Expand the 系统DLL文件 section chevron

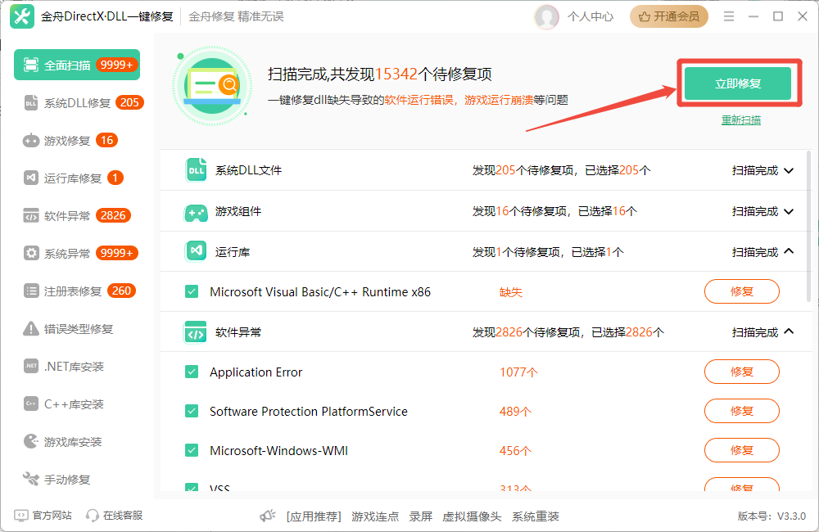789,171
